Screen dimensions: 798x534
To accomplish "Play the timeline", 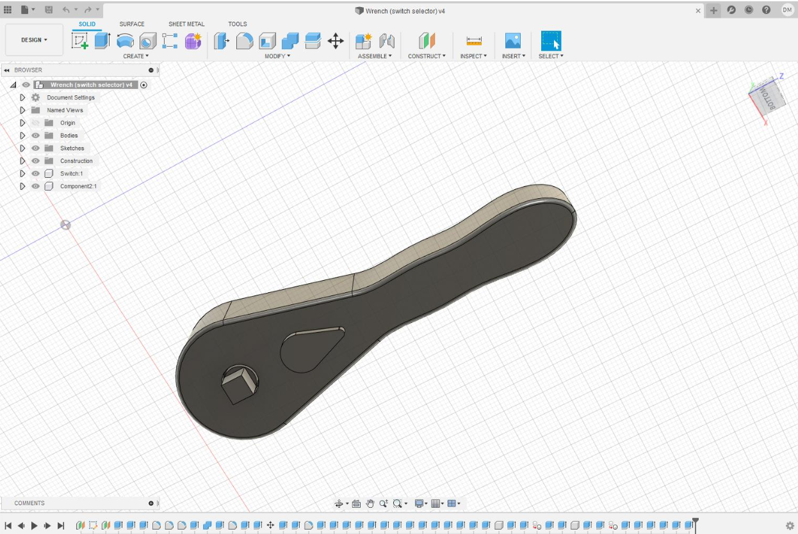I will click(x=34, y=526).
